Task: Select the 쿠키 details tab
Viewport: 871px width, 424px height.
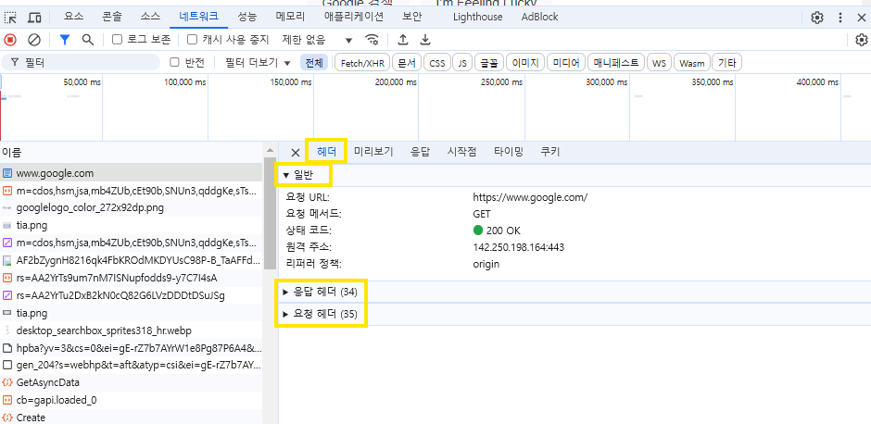Action: [550, 152]
